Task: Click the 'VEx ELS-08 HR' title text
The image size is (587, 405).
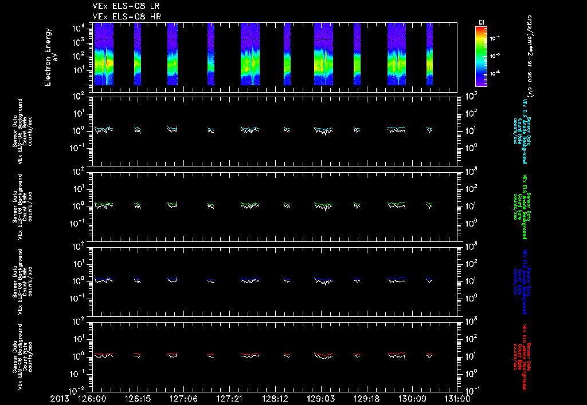Action: (127, 16)
